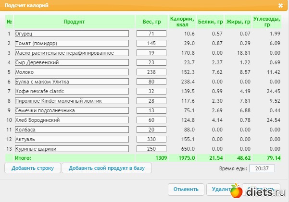The width and height of the screenshot is (289, 202).
Task: Click weight field for Молоко 238
Action: [x=151, y=72]
